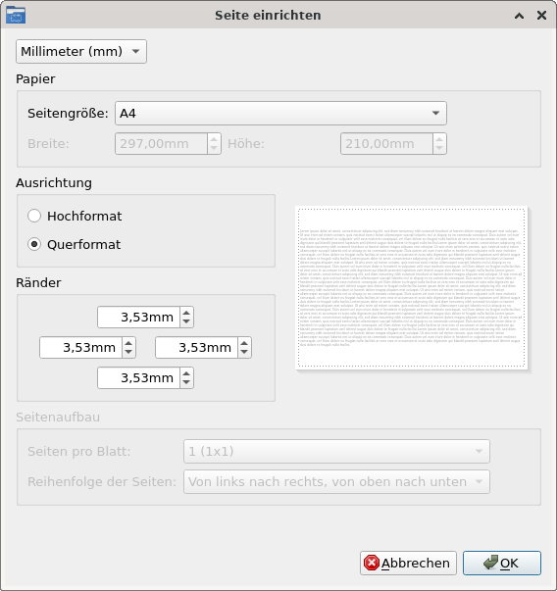Click the top margin input field

tap(139, 317)
